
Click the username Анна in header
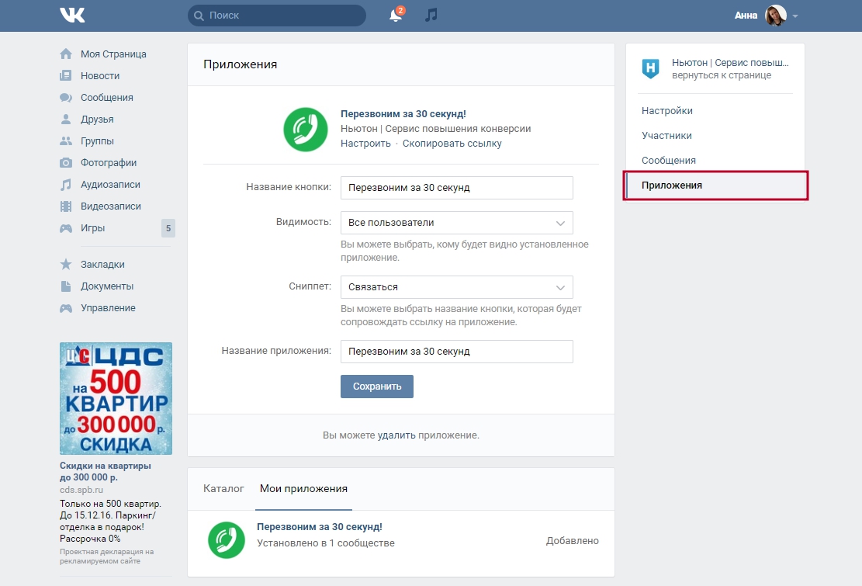(x=746, y=16)
